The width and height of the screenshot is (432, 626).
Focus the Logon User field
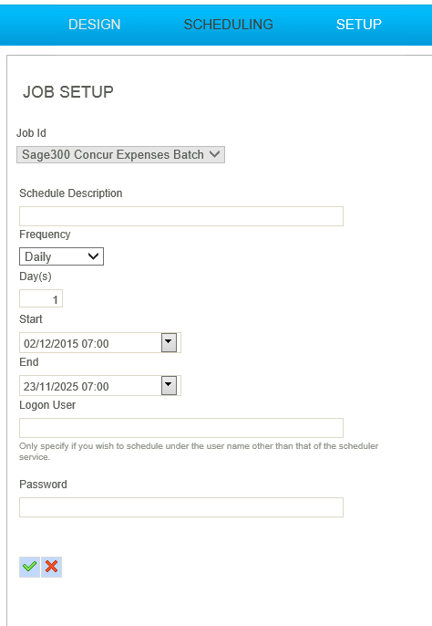tap(181, 428)
